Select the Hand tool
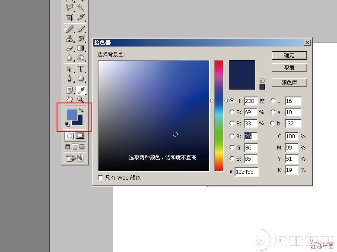 [x=69, y=99]
